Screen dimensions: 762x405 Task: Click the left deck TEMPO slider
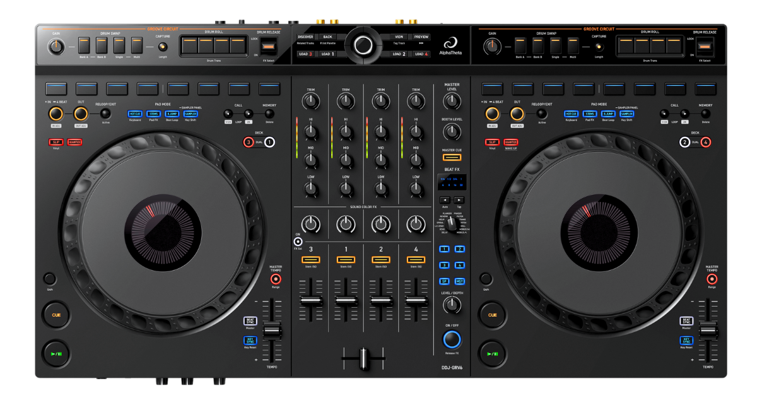[272, 329]
